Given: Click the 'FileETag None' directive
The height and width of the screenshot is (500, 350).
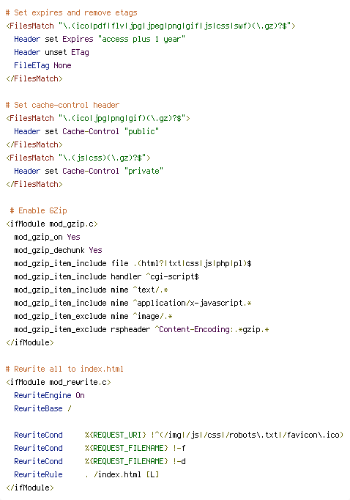Looking at the screenshot, I should pos(42,65).
